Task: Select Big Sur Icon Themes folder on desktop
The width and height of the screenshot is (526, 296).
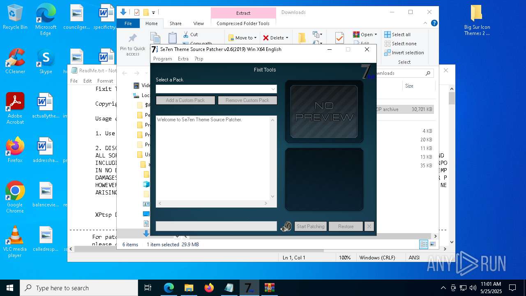Action: (477, 21)
